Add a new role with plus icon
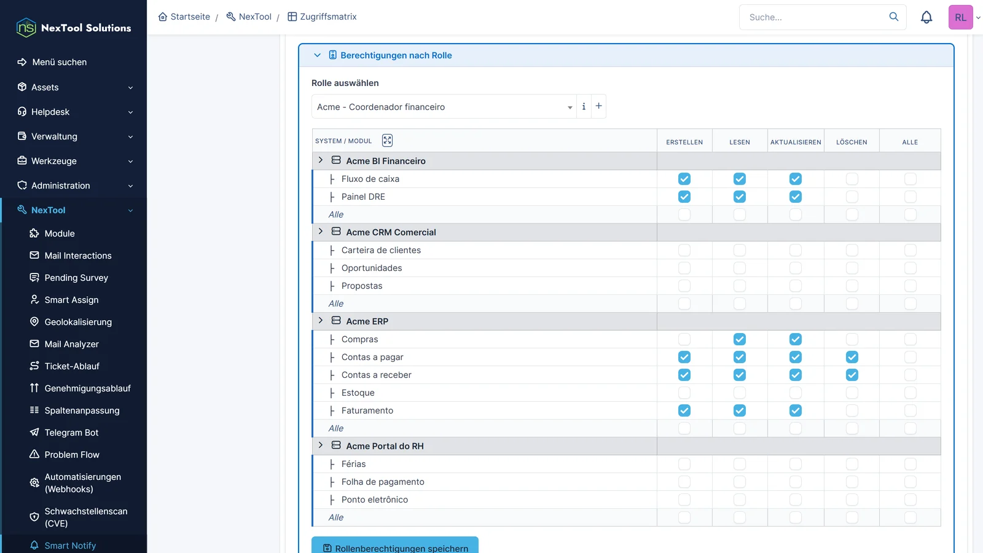The image size is (983, 553). [598, 106]
